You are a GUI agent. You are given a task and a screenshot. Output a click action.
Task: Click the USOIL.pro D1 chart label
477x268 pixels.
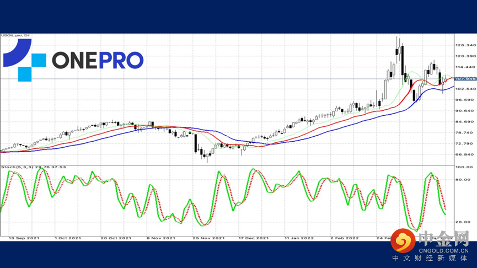[15, 36]
